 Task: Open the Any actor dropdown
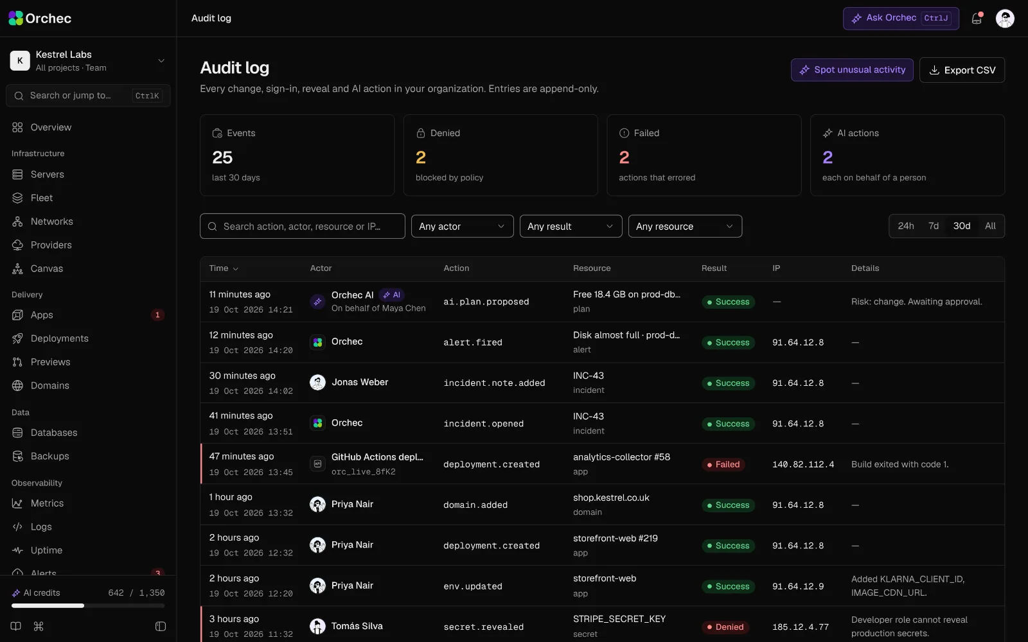[463, 226]
